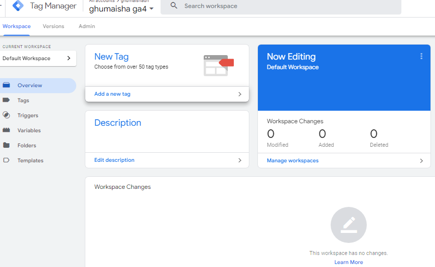Click the Triggers circle icon
Viewport: 435px width, 267px height.
coord(6,115)
